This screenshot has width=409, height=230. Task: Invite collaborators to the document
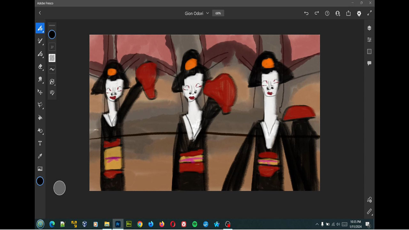pyautogui.click(x=338, y=13)
